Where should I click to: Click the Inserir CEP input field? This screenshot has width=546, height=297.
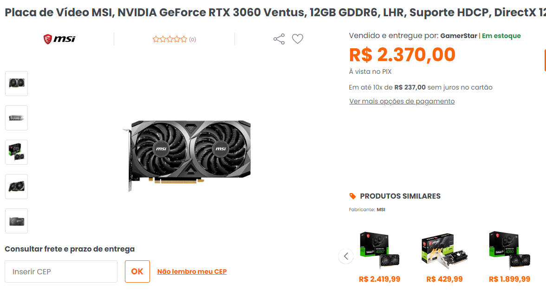(x=61, y=271)
